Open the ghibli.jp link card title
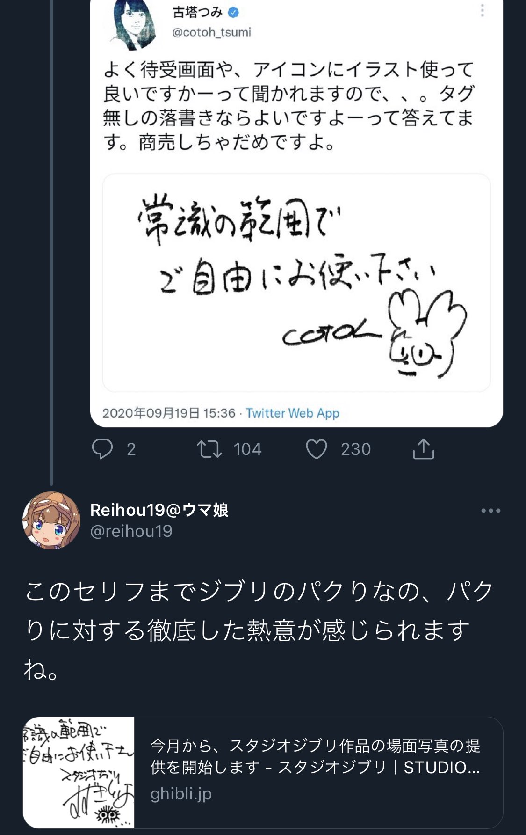526x835 pixels. pos(315,756)
